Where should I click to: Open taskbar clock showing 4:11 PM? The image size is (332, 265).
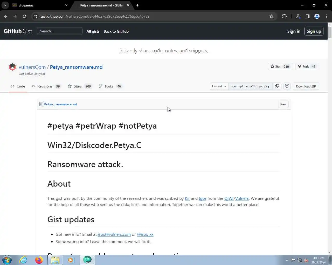pyautogui.click(x=319, y=260)
